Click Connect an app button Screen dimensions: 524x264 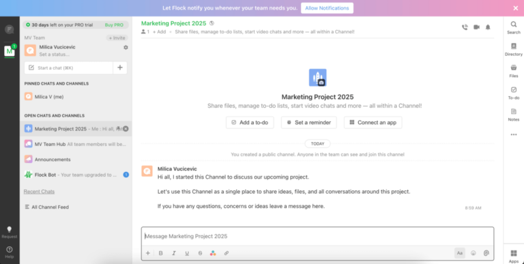[x=373, y=122]
